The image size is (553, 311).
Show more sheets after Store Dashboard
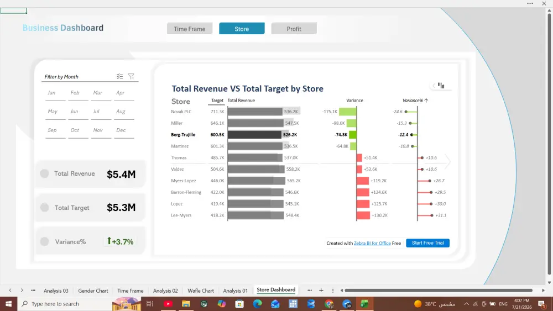(x=310, y=290)
